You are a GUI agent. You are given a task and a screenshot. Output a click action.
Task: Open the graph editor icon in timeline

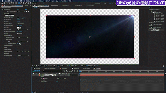[x=77, y=71]
